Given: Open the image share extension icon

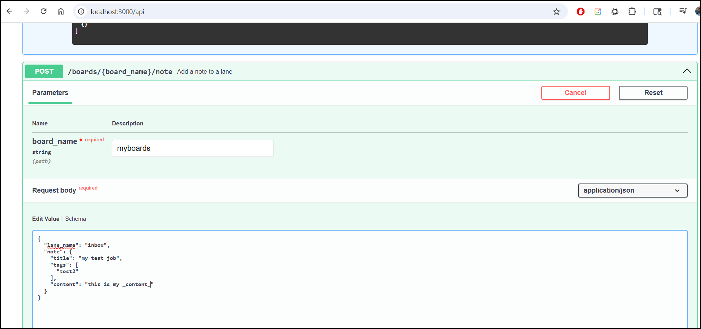Looking at the screenshot, I should [598, 12].
